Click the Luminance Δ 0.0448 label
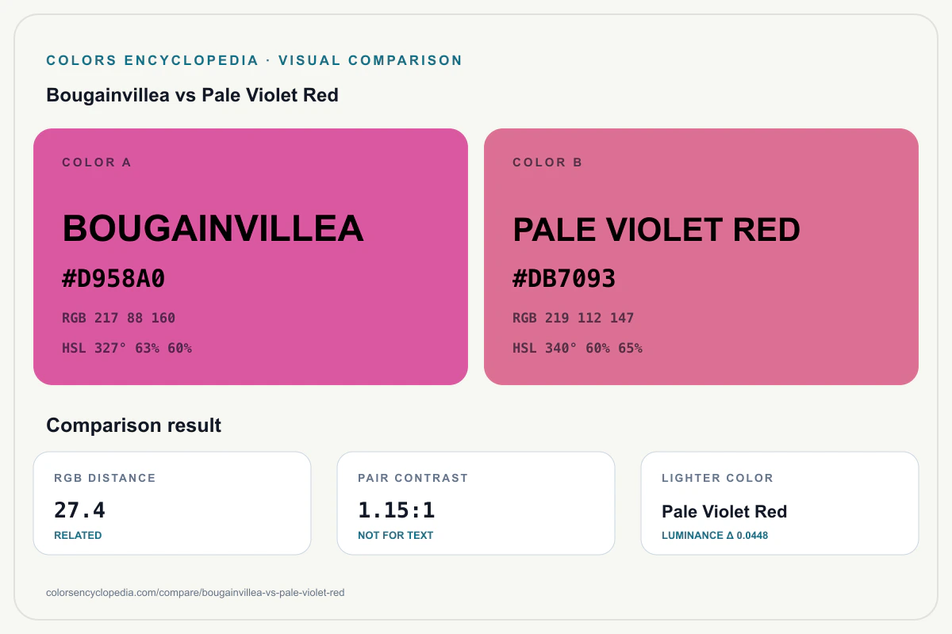The image size is (952, 634). pyautogui.click(x=715, y=535)
